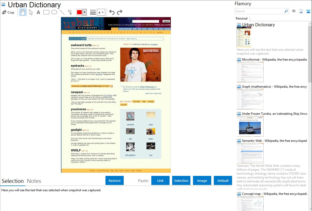Click the search magnifier icon
The image size is (312, 211).
pos(286,11)
